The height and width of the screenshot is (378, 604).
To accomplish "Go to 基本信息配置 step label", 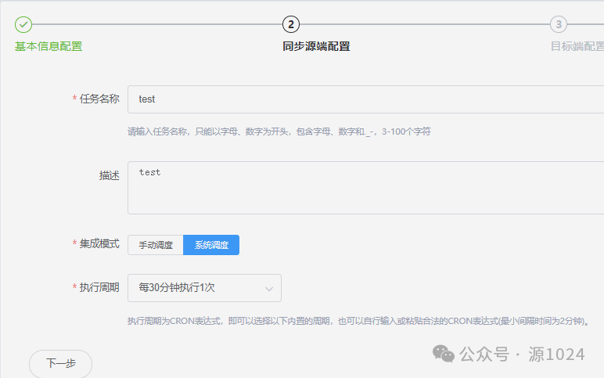I will (49, 46).
